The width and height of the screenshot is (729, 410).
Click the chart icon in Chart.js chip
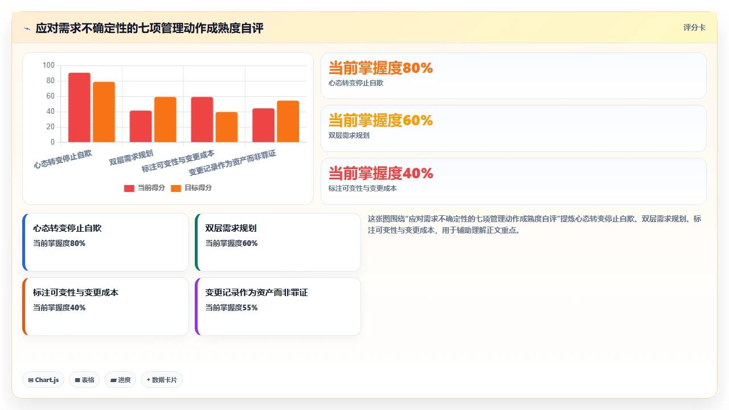coord(31,380)
